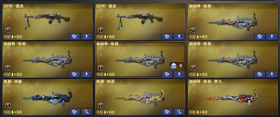The height and width of the screenshot is (117, 280).
Task: Open the wrench-gear settings on 炼狱-风暴
Action: [74, 112]
